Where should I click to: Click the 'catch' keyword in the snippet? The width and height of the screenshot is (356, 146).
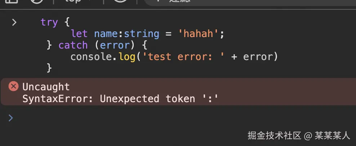(x=73, y=45)
